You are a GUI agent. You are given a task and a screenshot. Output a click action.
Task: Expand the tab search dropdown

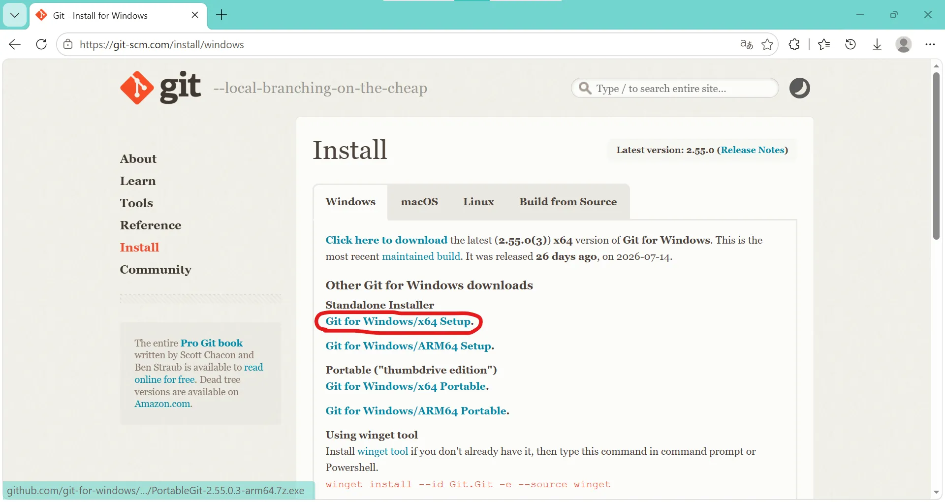pos(15,15)
